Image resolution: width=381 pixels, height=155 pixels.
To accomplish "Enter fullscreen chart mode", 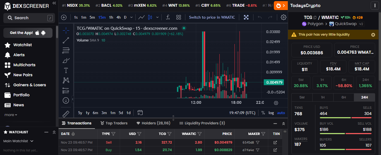I will [x=246, y=17].
